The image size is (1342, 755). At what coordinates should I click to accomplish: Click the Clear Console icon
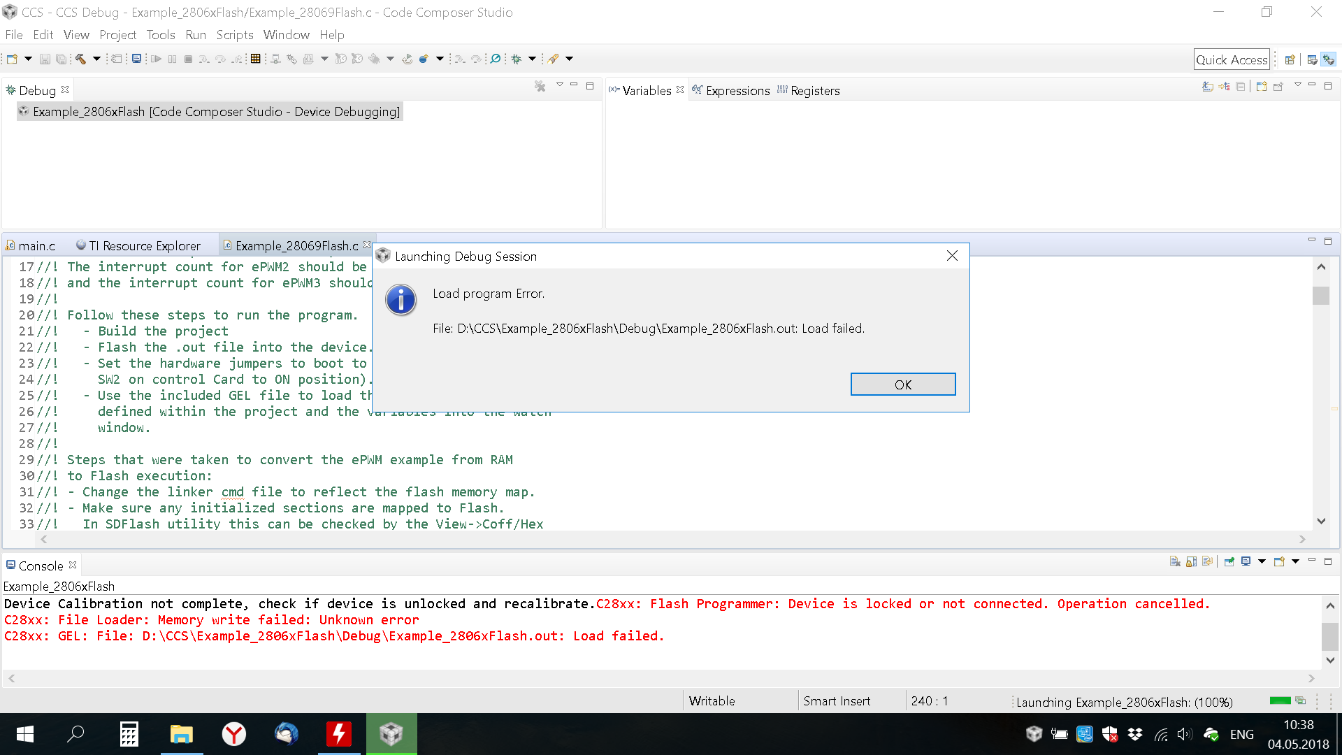[x=1175, y=562]
